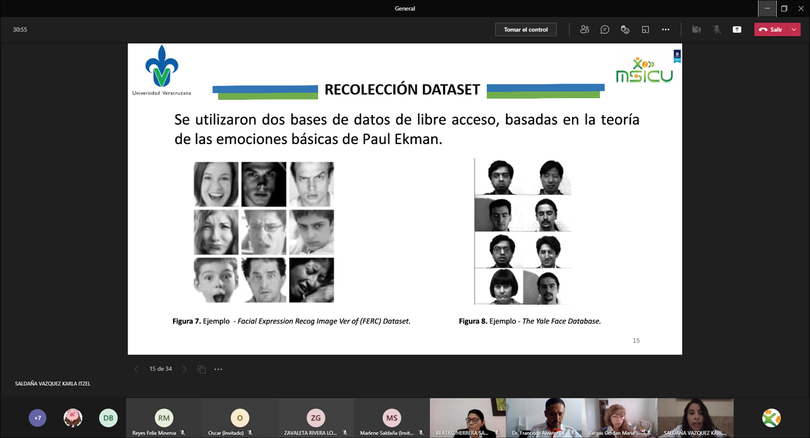The image size is (810, 438).
Task: Click the share content icon
Action: [736, 29]
